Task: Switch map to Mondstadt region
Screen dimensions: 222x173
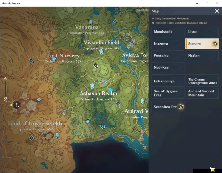Action: tap(168, 32)
